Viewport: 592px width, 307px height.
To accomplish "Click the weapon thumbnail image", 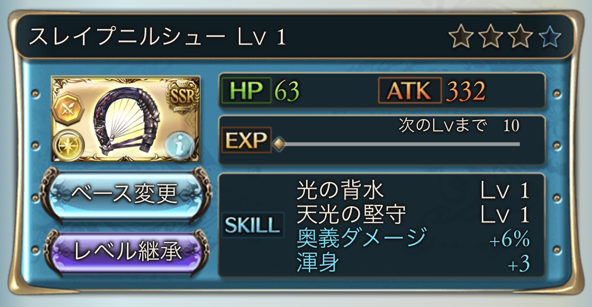I will coord(125,120).
